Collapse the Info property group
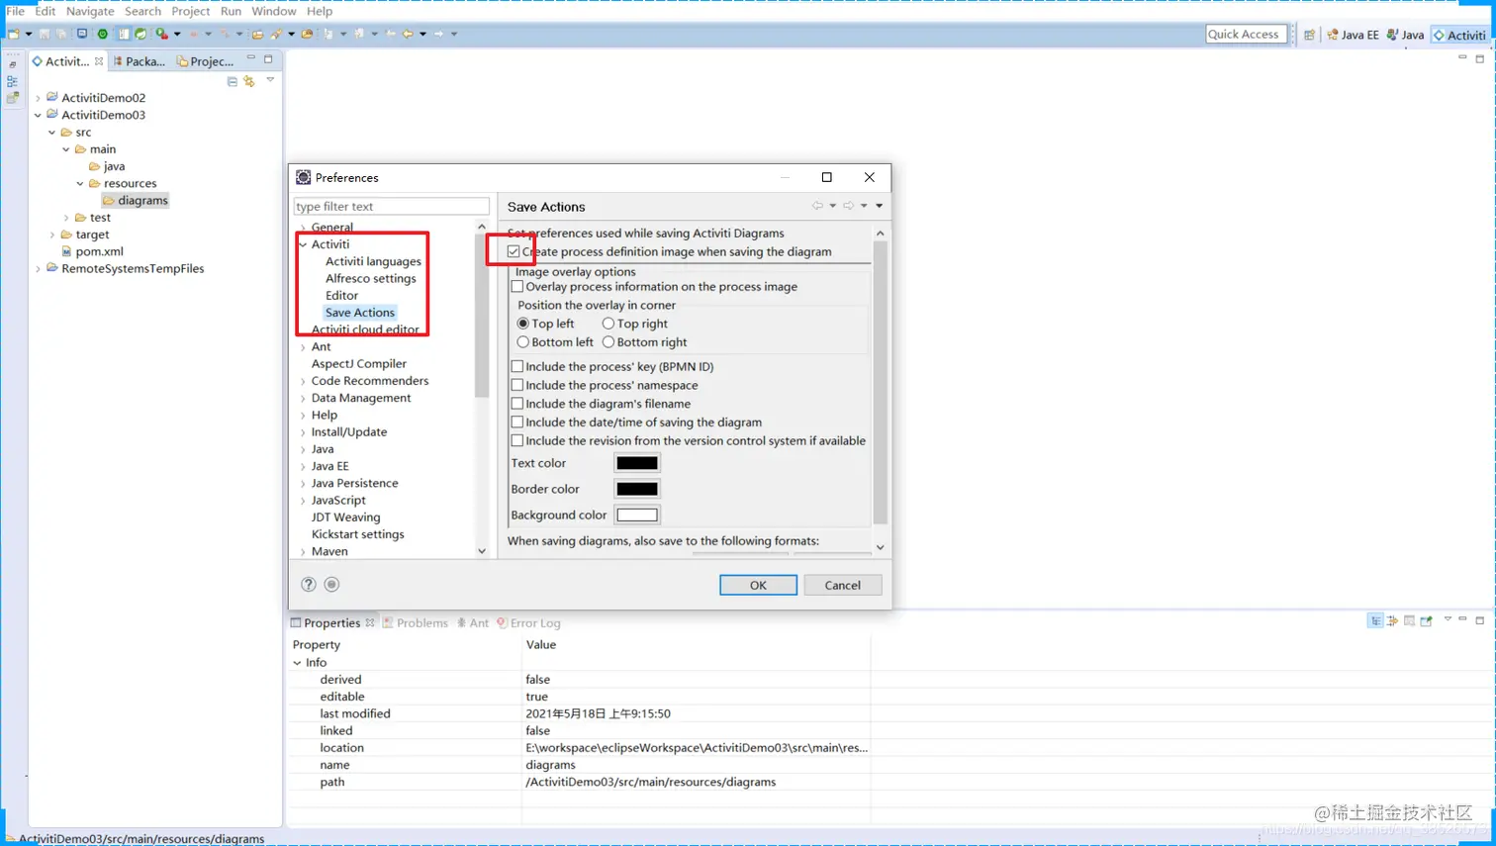This screenshot has width=1496, height=846. tap(297, 663)
